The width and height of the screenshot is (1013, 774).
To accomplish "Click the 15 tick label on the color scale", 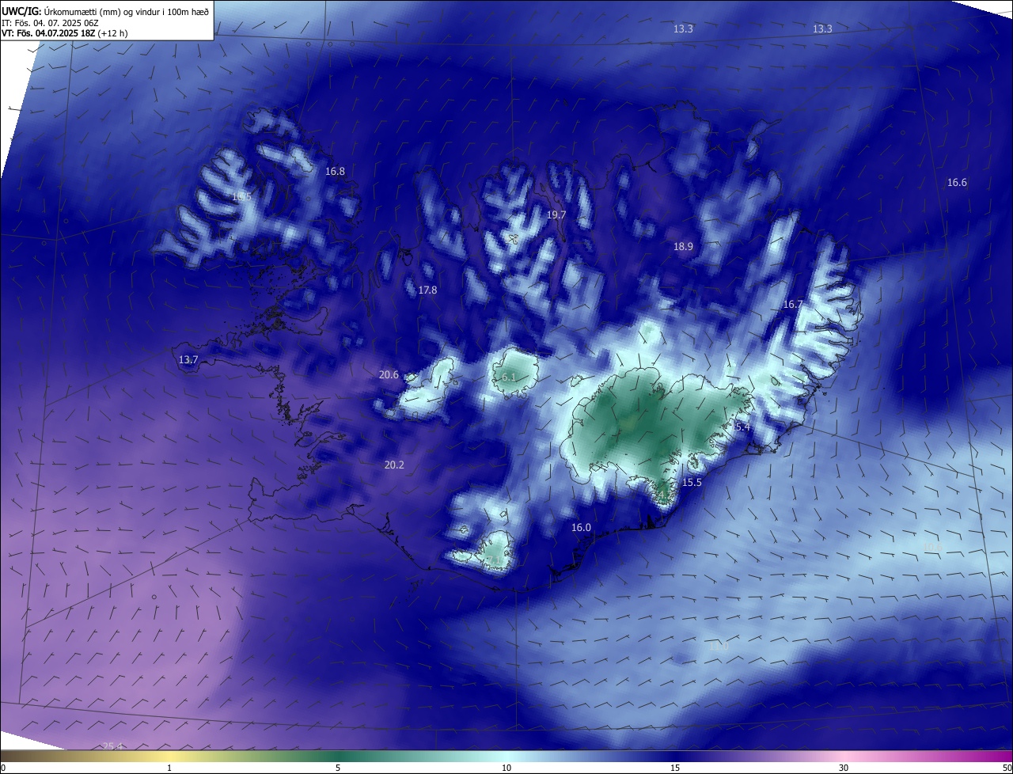I will (675, 768).
